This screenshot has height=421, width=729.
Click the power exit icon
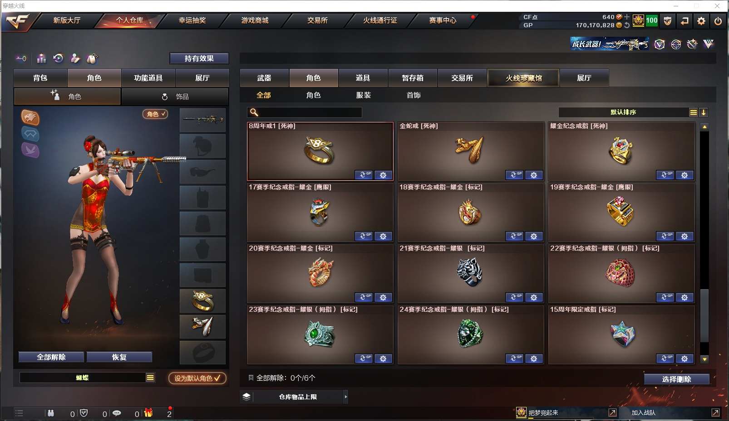[718, 21]
